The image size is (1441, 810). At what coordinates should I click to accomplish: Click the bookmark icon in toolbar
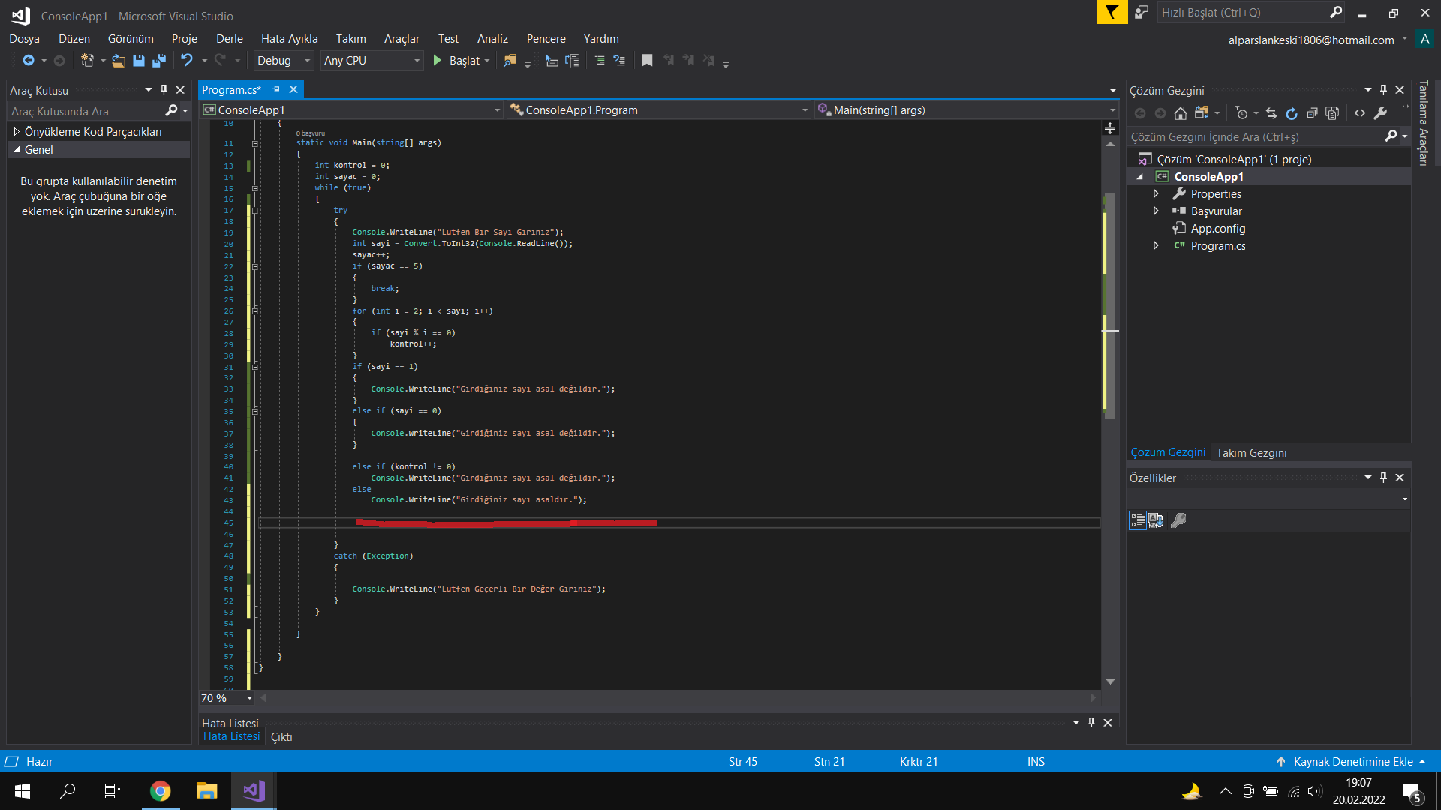click(647, 61)
